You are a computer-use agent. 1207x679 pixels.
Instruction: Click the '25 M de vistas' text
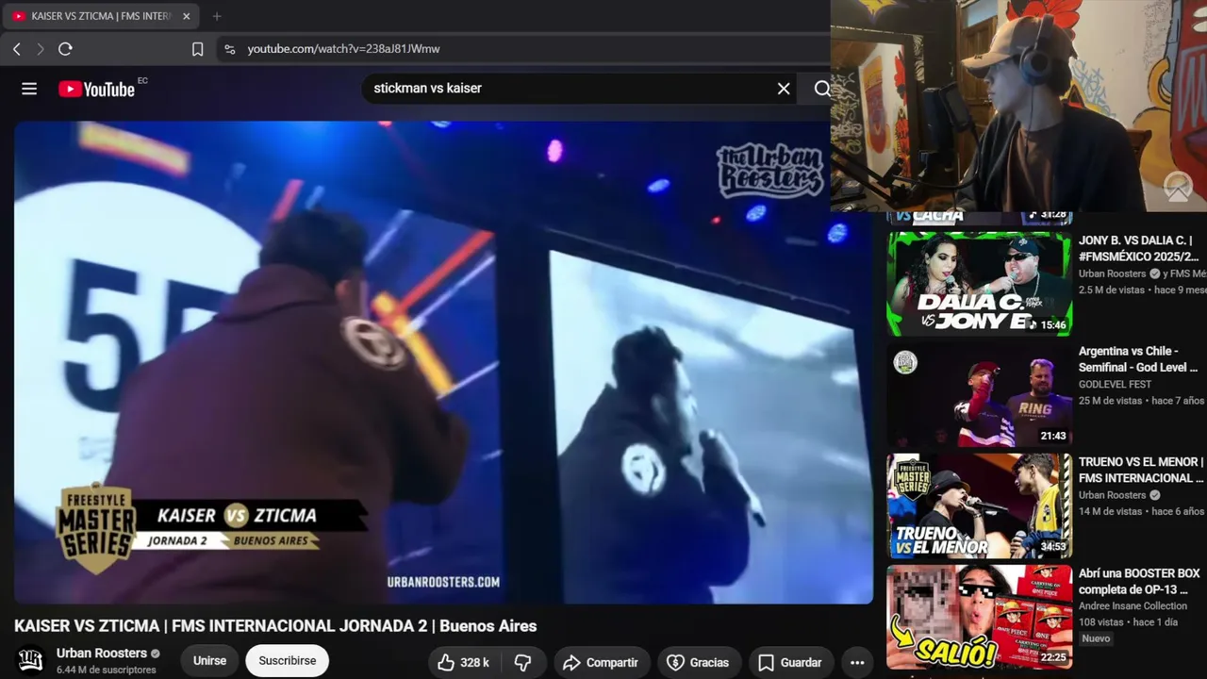(x=1110, y=401)
